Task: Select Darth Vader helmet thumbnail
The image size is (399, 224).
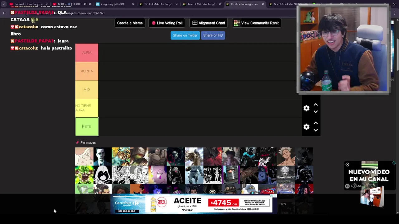Action: pos(304,175)
